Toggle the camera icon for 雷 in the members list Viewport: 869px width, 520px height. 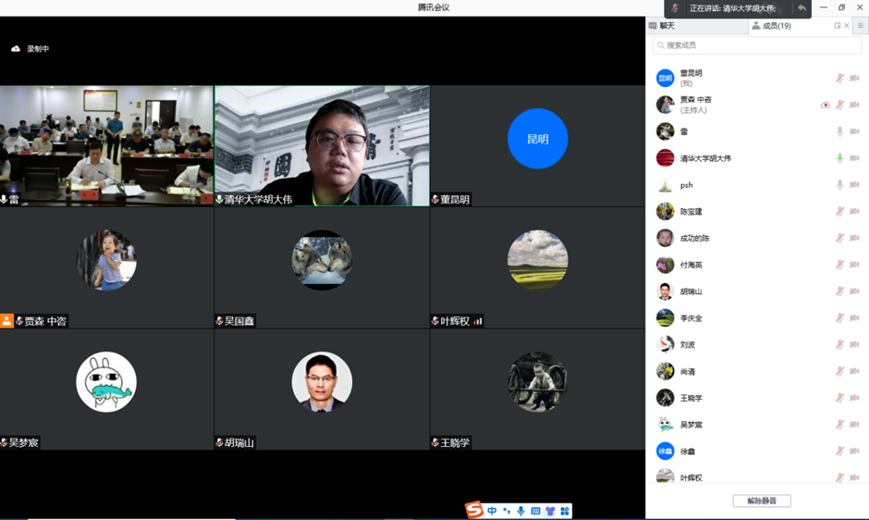pos(854,132)
